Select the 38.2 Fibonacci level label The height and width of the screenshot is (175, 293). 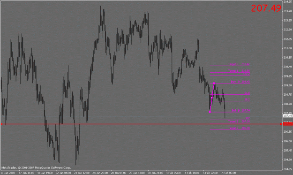247,99
